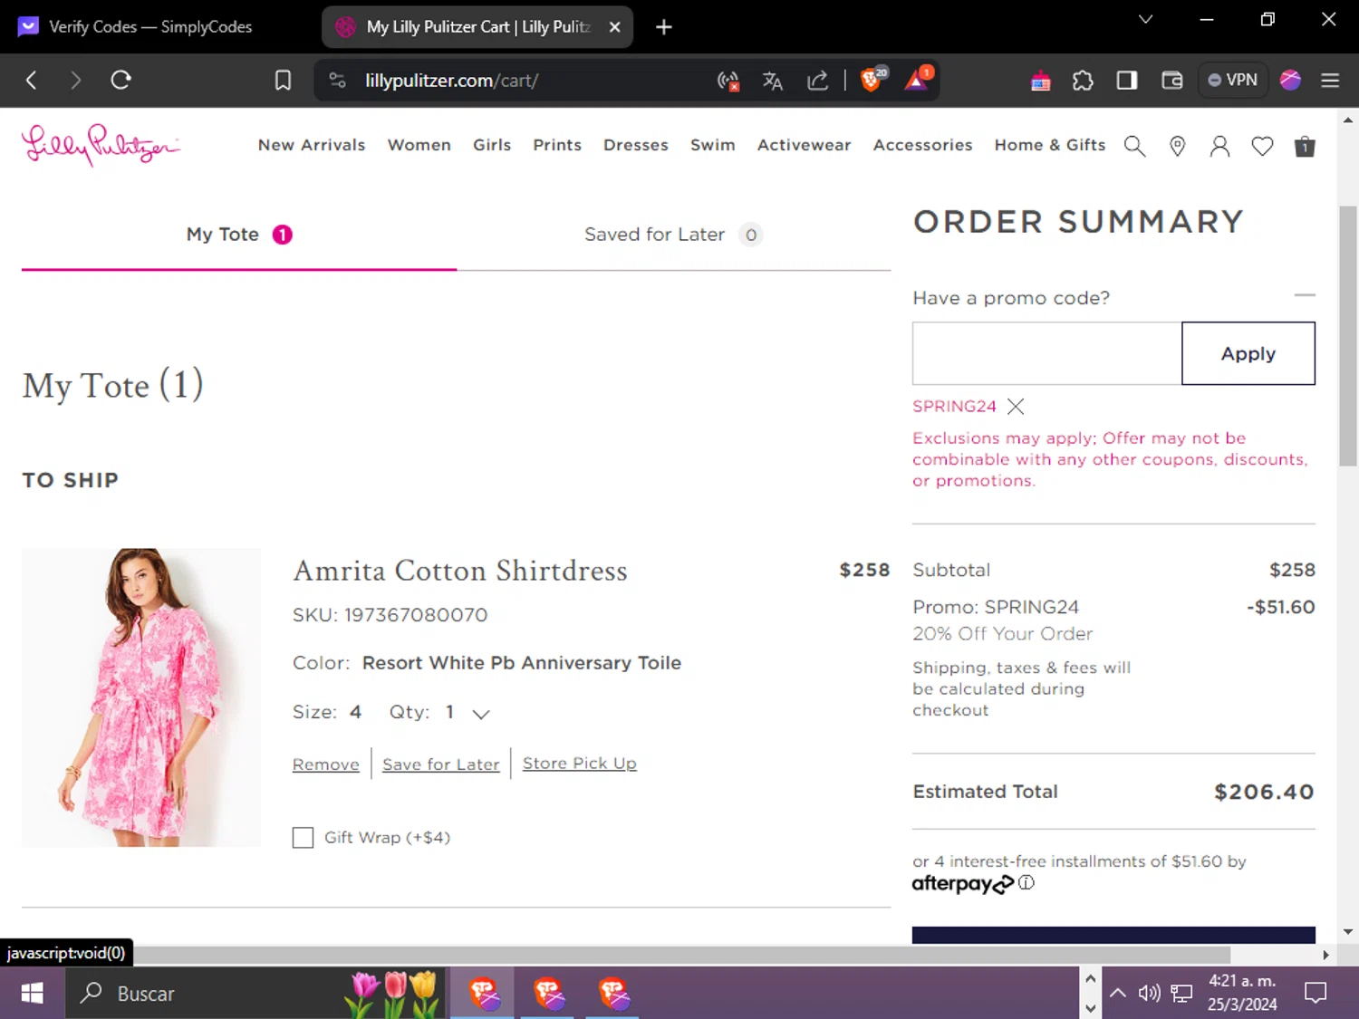This screenshot has width=1359, height=1019.
Task: Open the gift shopping extension icon
Action: pyautogui.click(x=1041, y=81)
